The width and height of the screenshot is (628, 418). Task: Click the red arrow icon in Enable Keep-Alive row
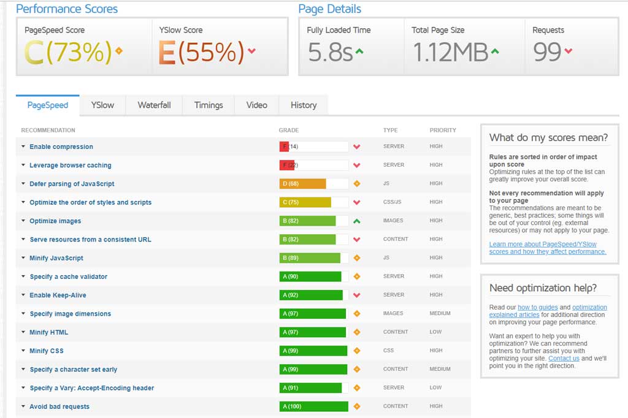tap(356, 295)
